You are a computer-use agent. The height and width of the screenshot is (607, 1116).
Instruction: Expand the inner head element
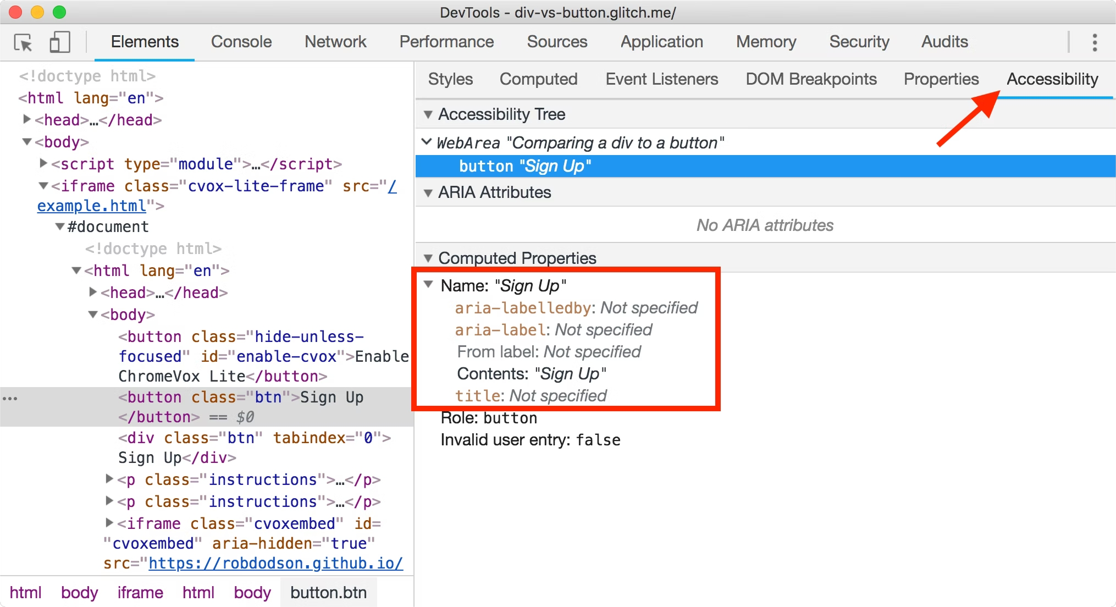coord(93,291)
